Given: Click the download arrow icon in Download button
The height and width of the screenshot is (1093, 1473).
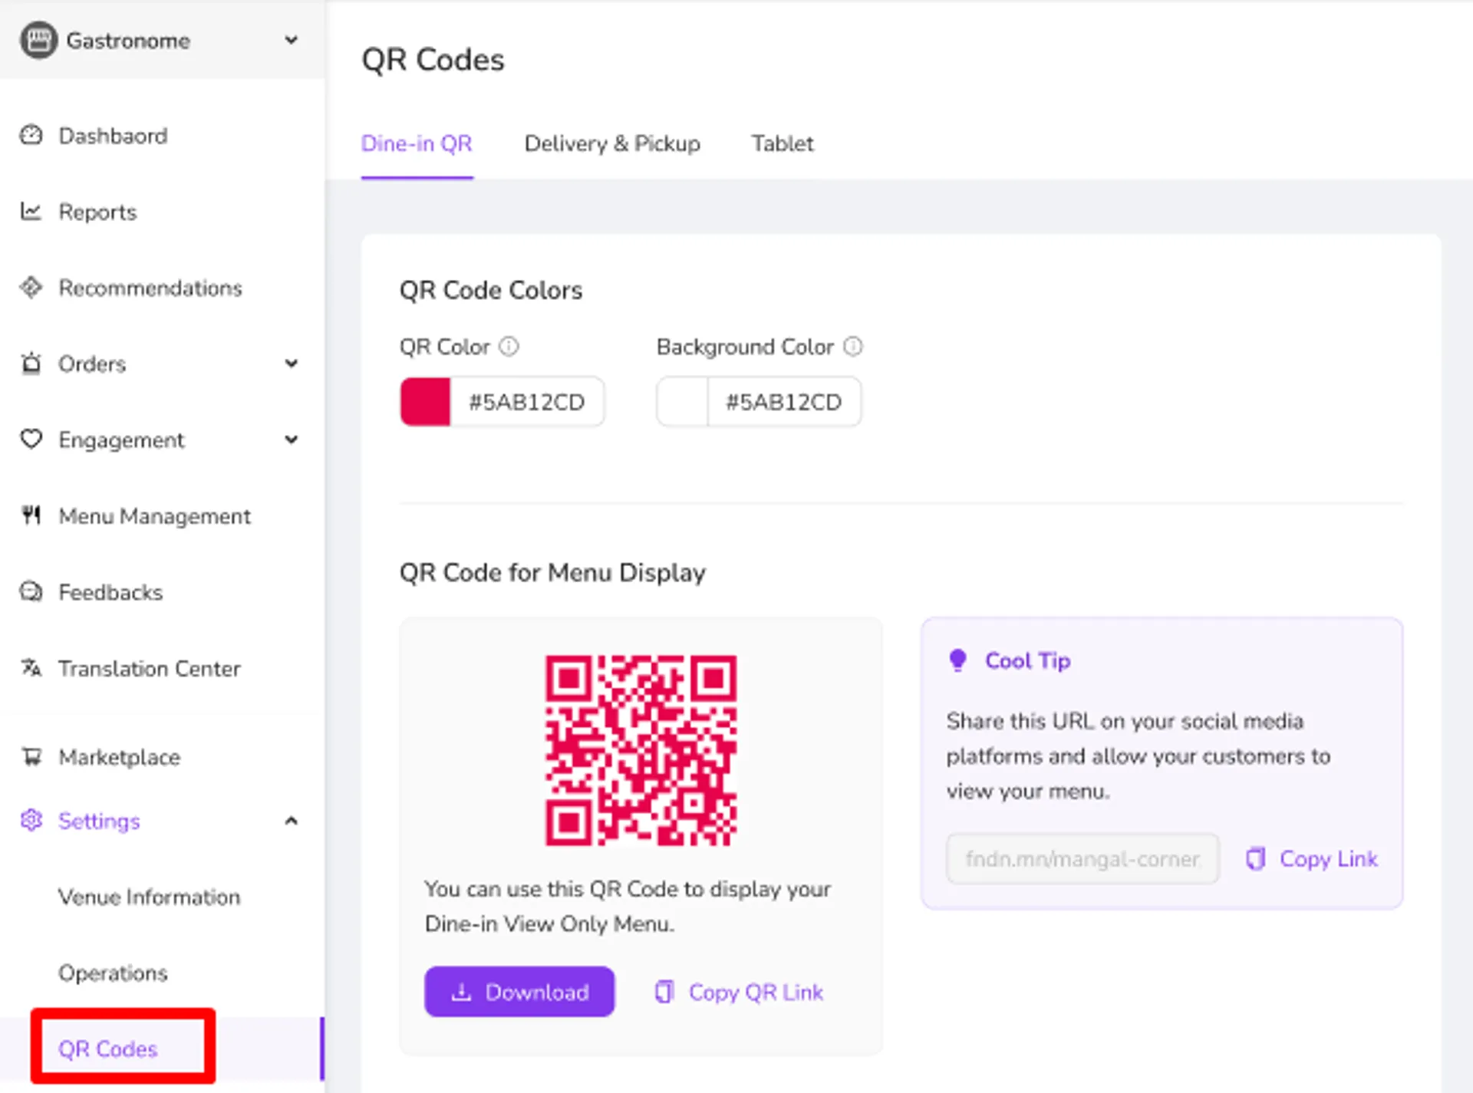Looking at the screenshot, I should [x=461, y=992].
